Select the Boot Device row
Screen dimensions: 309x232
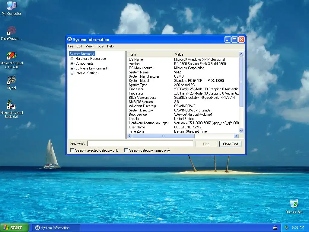click(183, 114)
